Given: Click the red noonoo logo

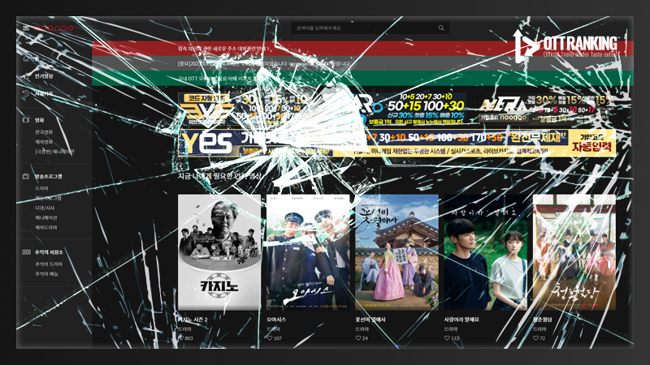Looking at the screenshot, I should pos(54,28).
